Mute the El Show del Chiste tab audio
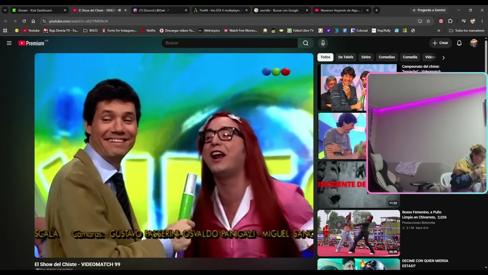 [x=119, y=10]
